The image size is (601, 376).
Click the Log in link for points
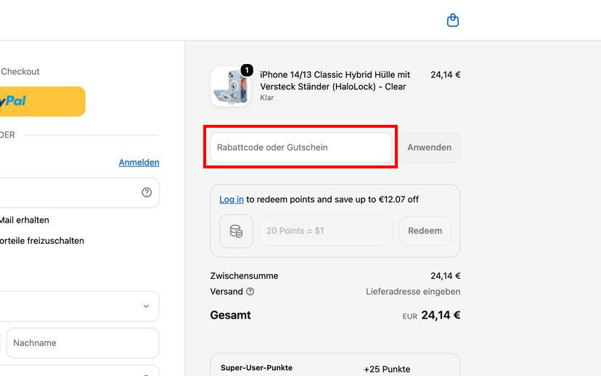click(232, 200)
